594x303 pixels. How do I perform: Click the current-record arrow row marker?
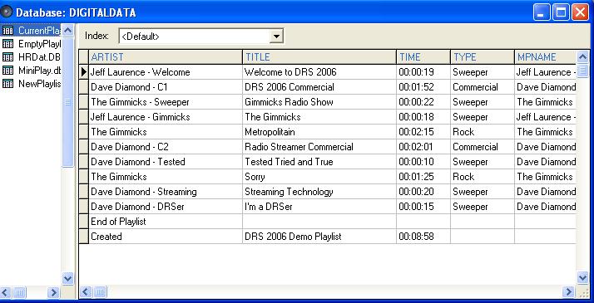pyautogui.click(x=84, y=71)
